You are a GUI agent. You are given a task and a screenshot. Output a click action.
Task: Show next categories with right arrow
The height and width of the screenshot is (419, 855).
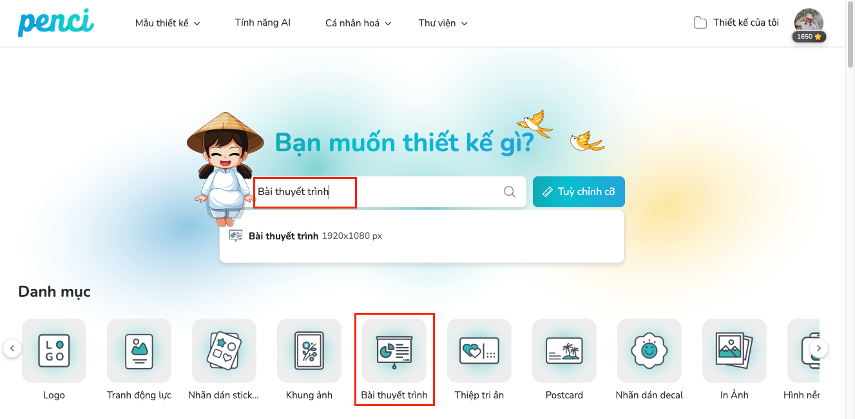point(819,349)
